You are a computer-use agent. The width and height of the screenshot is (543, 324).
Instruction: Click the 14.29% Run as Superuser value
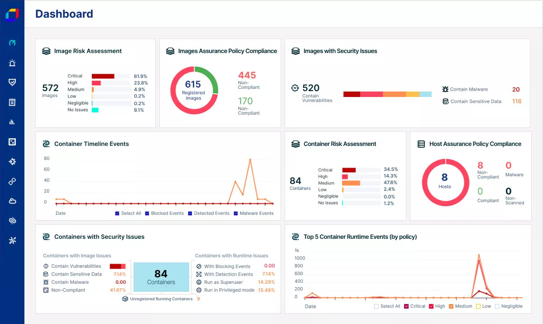click(x=267, y=282)
